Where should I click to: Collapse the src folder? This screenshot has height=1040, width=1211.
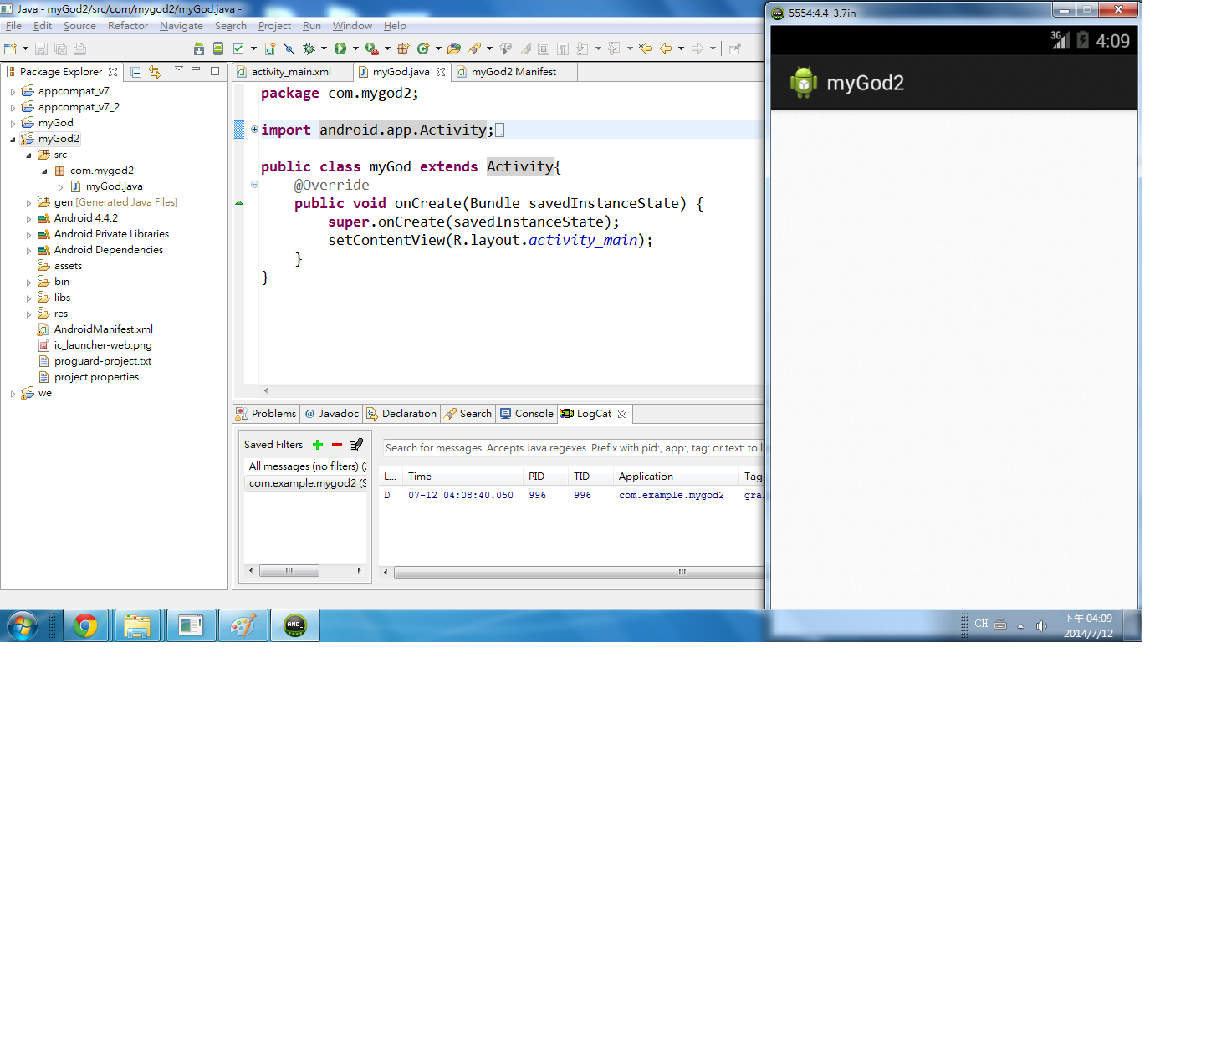[x=28, y=155]
